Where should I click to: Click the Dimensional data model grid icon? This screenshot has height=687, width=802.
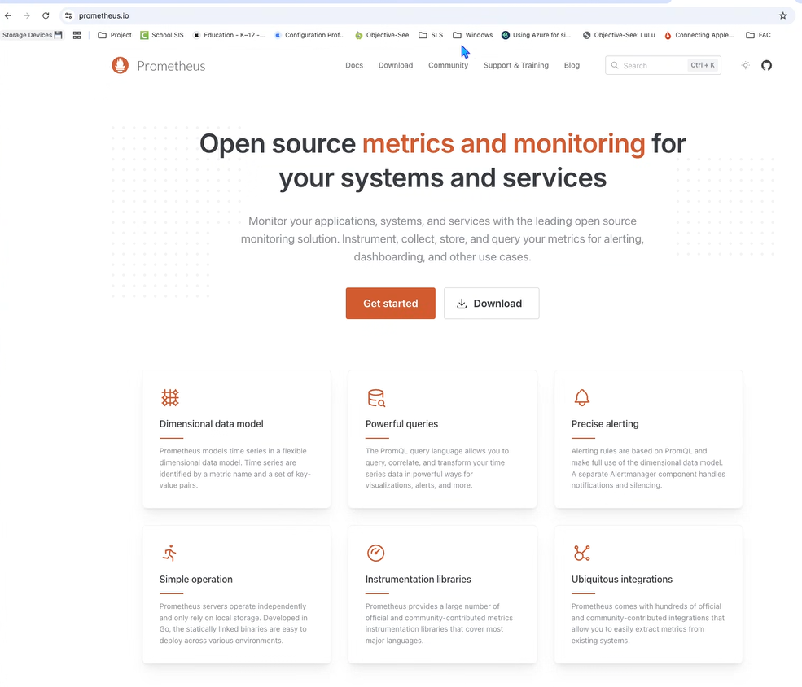tap(170, 397)
